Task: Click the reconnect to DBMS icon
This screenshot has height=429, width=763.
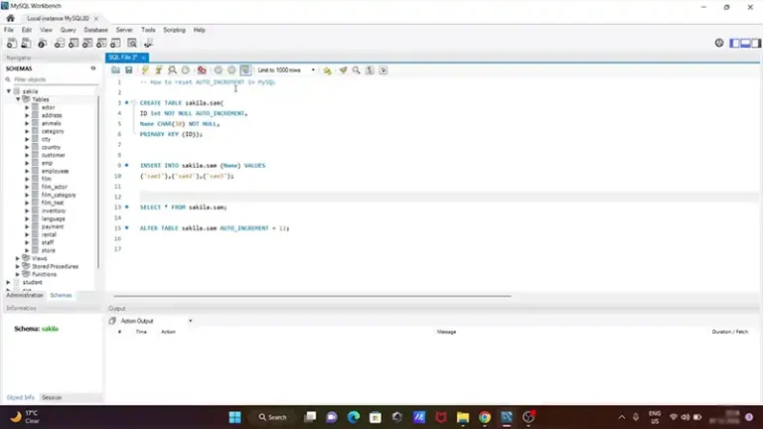Action: pos(148,44)
